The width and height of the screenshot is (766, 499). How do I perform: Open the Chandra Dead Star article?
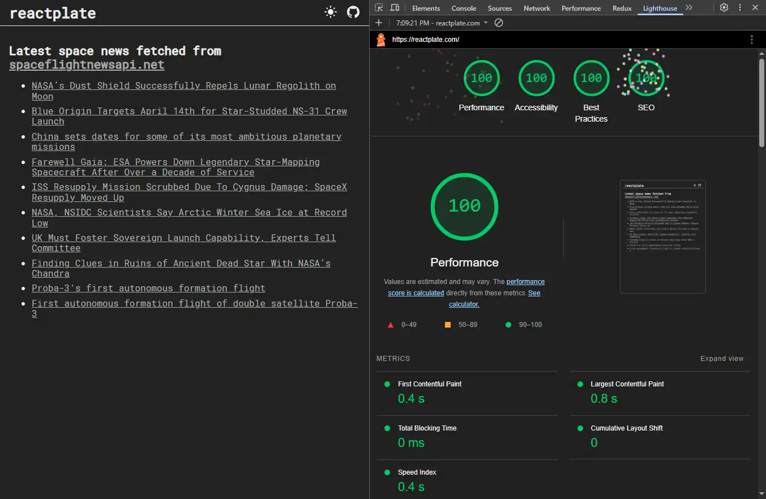(x=181, y=268)
